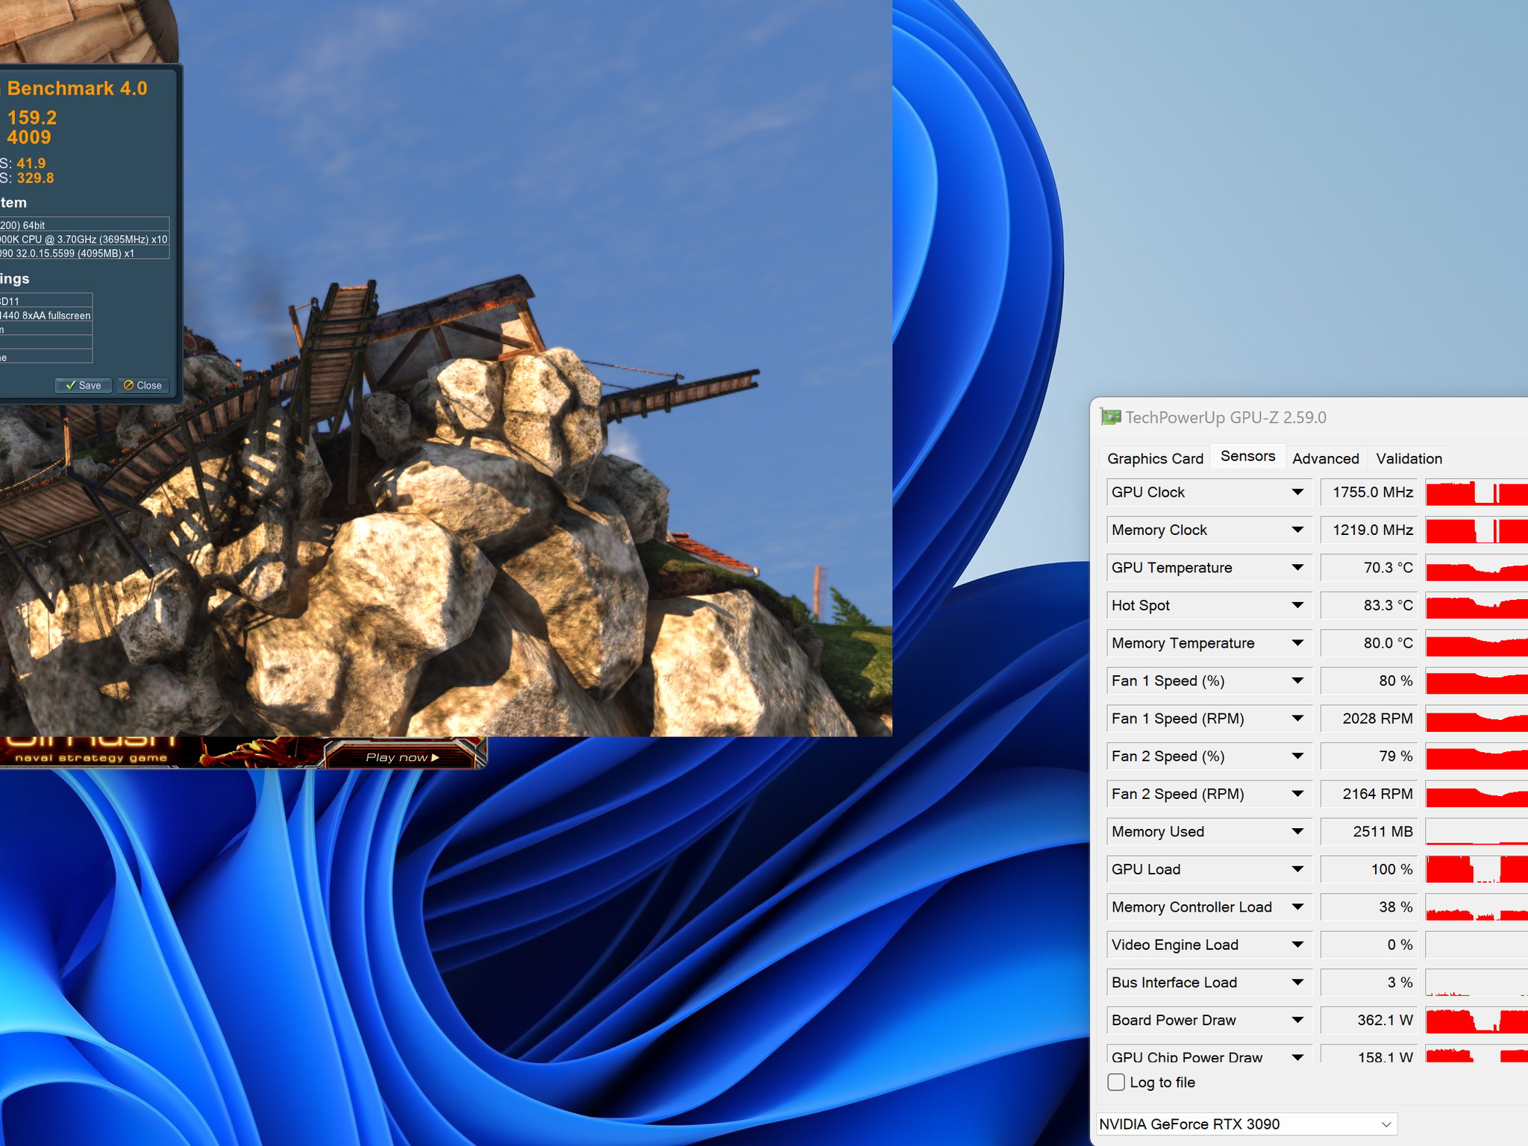This screenshot has width=1528, height=1146.
Task: Click the Board Power Draw history graph
Action: point(1477,1021)
